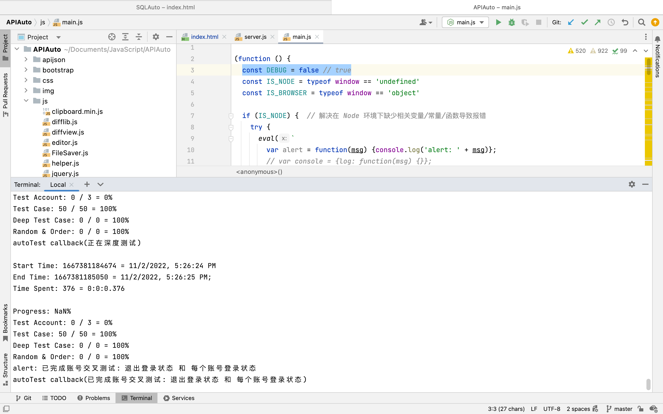This screenshot has width=663, height=414.
Task: Collapse the js folder
Action: coord(26,101)
